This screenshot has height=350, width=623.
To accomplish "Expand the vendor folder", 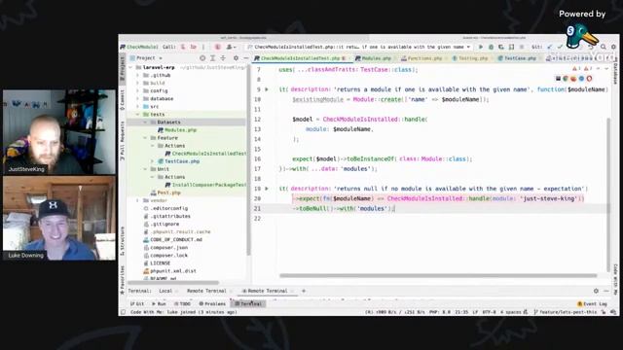I will click(x=138, y=200).
